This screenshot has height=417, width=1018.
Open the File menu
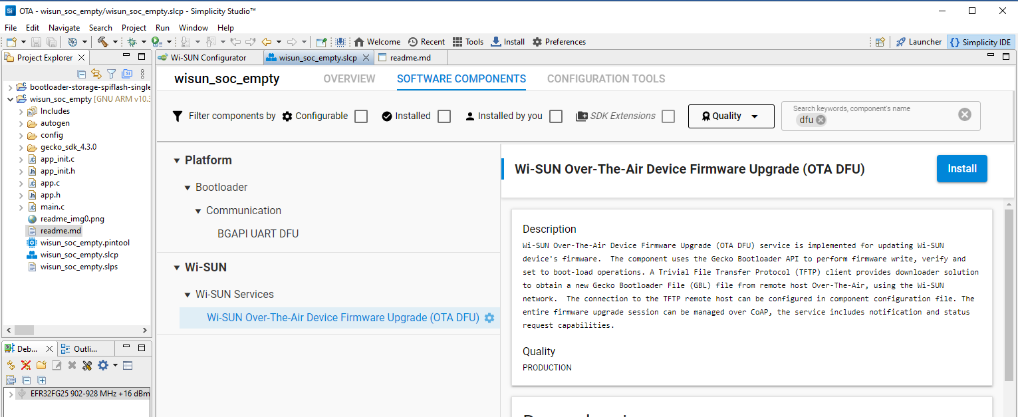[11, 28]
